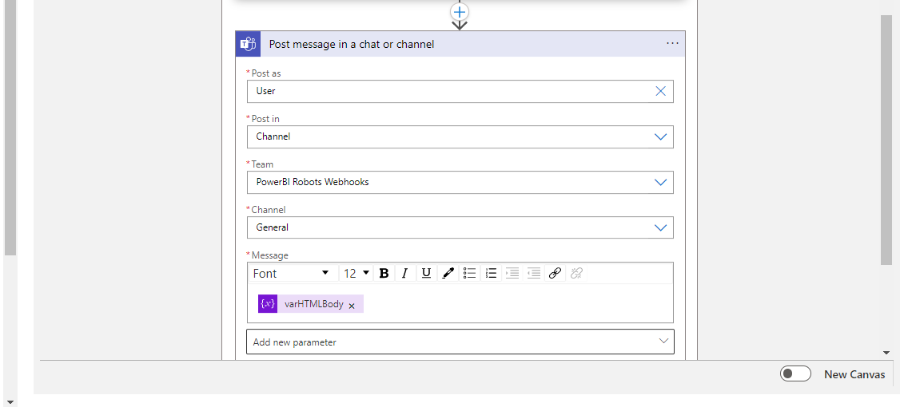Click the left panel scrollbar down arrow
Screen dimensions: 912x407
10,401
